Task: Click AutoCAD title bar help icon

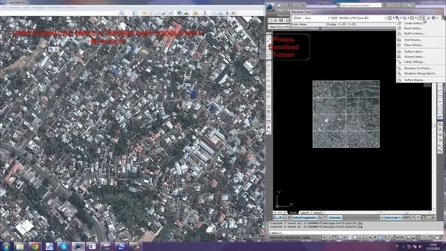Action: coord(409,5)
